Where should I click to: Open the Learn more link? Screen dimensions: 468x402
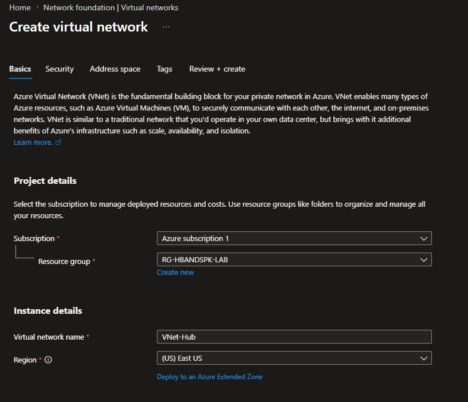click(33, 143)
